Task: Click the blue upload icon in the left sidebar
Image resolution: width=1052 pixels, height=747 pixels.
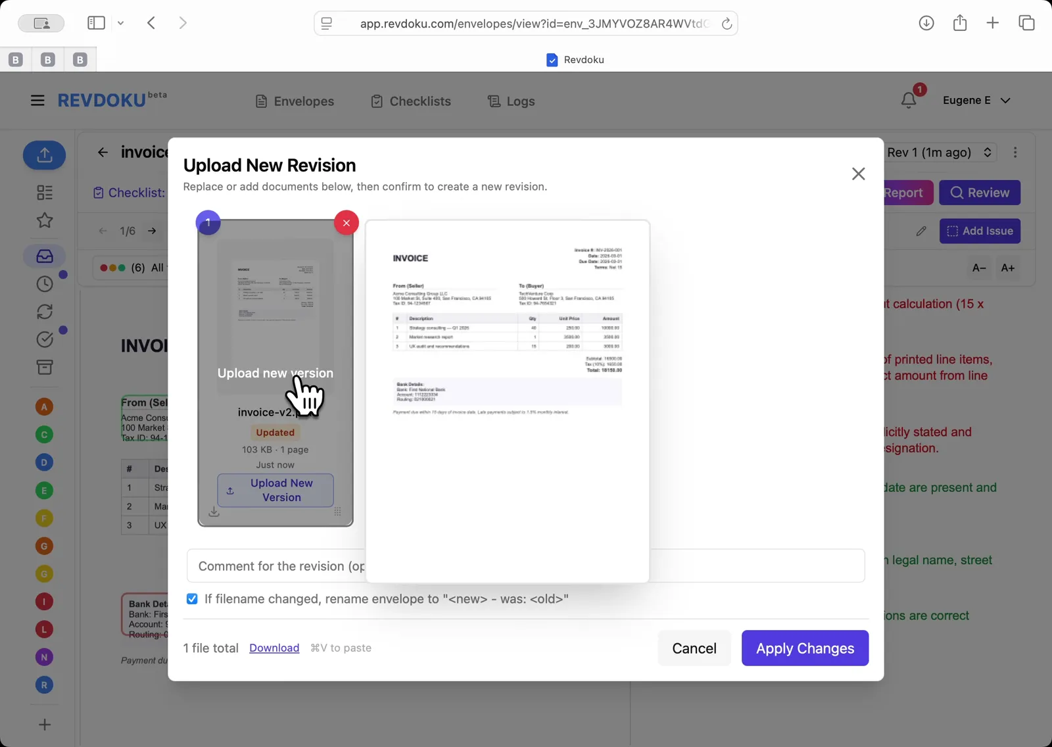Action: point(44,155)
